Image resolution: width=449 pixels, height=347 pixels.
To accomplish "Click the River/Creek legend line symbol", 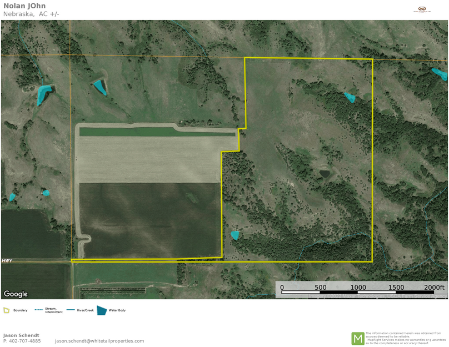I will pyautogui.click(x=70, y=310).
